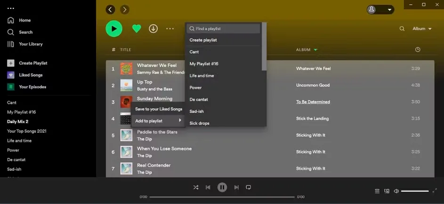This screenshot has width=444, height=204.
Task: Navigate back with the left arrow
Action: 111,9
